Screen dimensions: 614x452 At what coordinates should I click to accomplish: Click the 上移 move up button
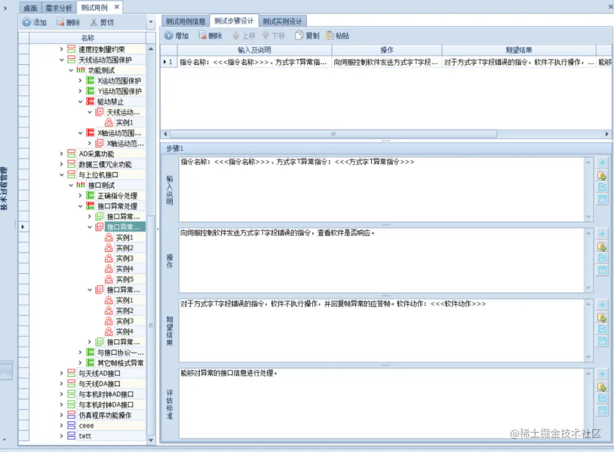(x=244, y=36)
